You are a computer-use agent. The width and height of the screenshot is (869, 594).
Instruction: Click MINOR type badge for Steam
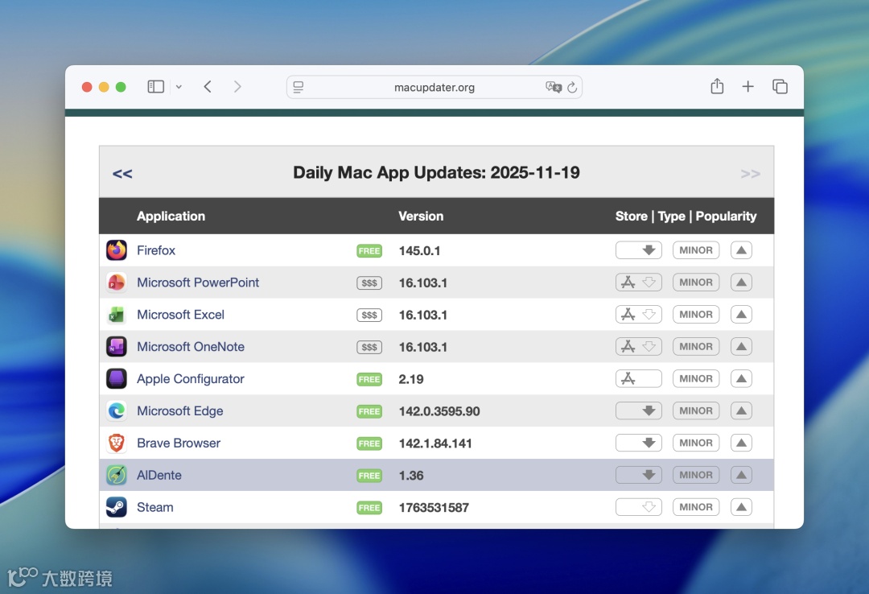click(696, 508)
